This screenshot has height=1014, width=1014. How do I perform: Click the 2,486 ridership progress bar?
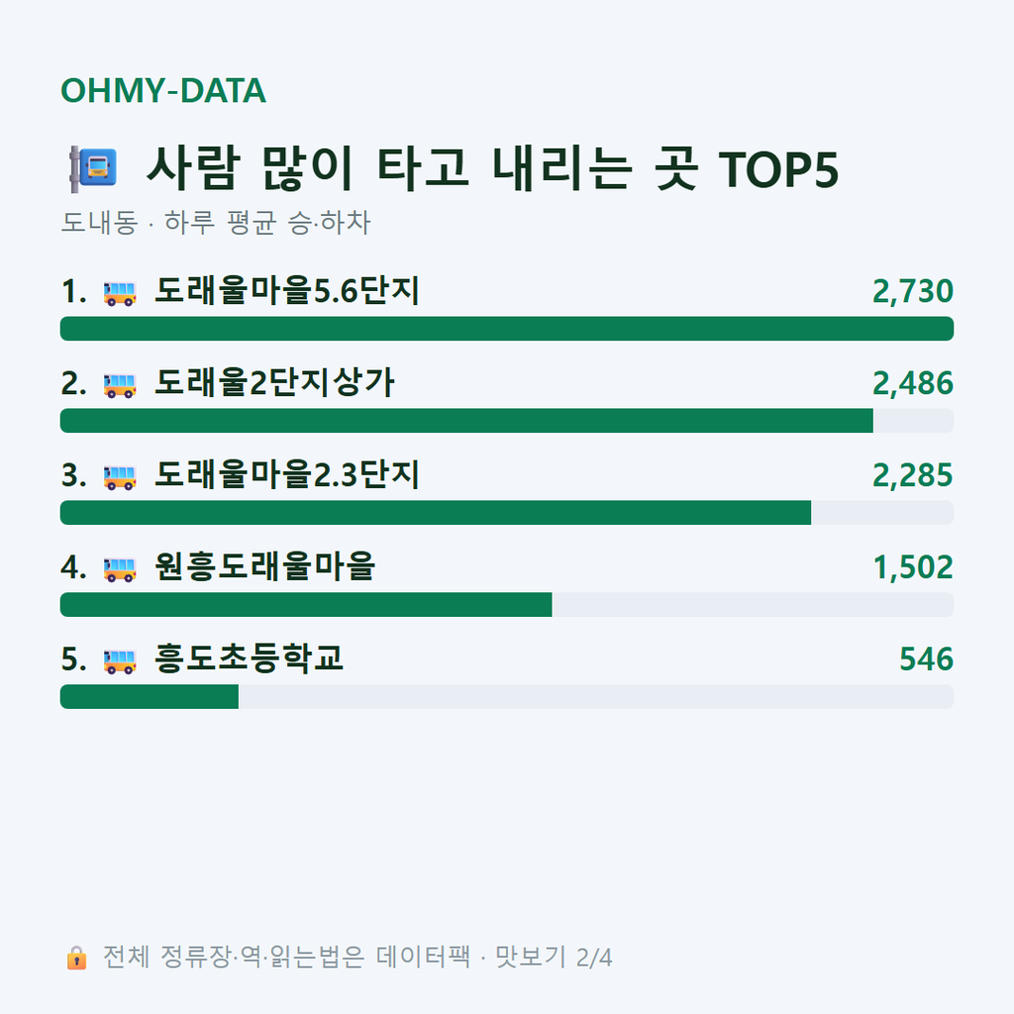click(507, 420)
